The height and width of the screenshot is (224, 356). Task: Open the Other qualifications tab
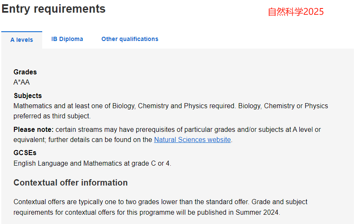tap(130, 39)
